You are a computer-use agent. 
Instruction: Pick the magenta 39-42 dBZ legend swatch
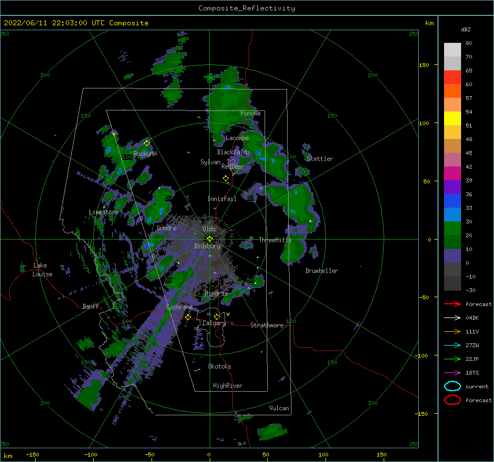coord(452,174)
